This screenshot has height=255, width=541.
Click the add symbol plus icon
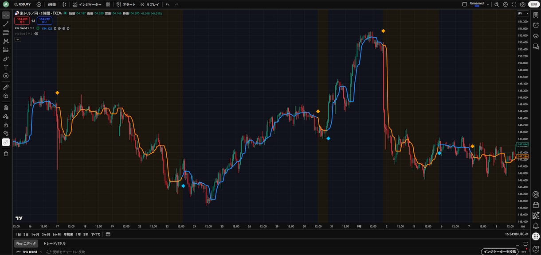tap(39, 4)
